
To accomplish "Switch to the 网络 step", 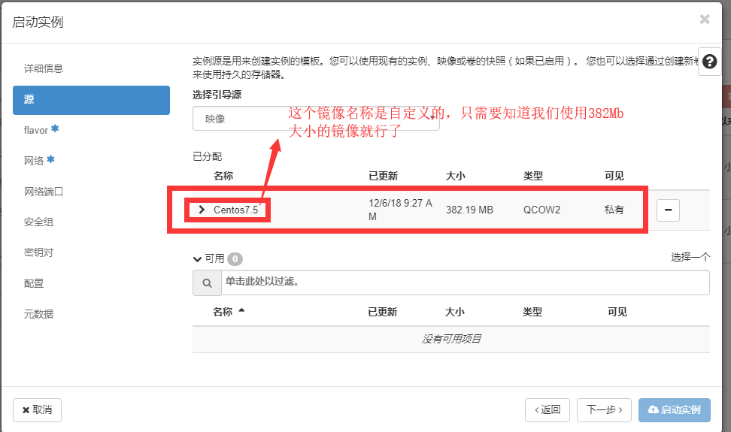I will tap(35, 160).
